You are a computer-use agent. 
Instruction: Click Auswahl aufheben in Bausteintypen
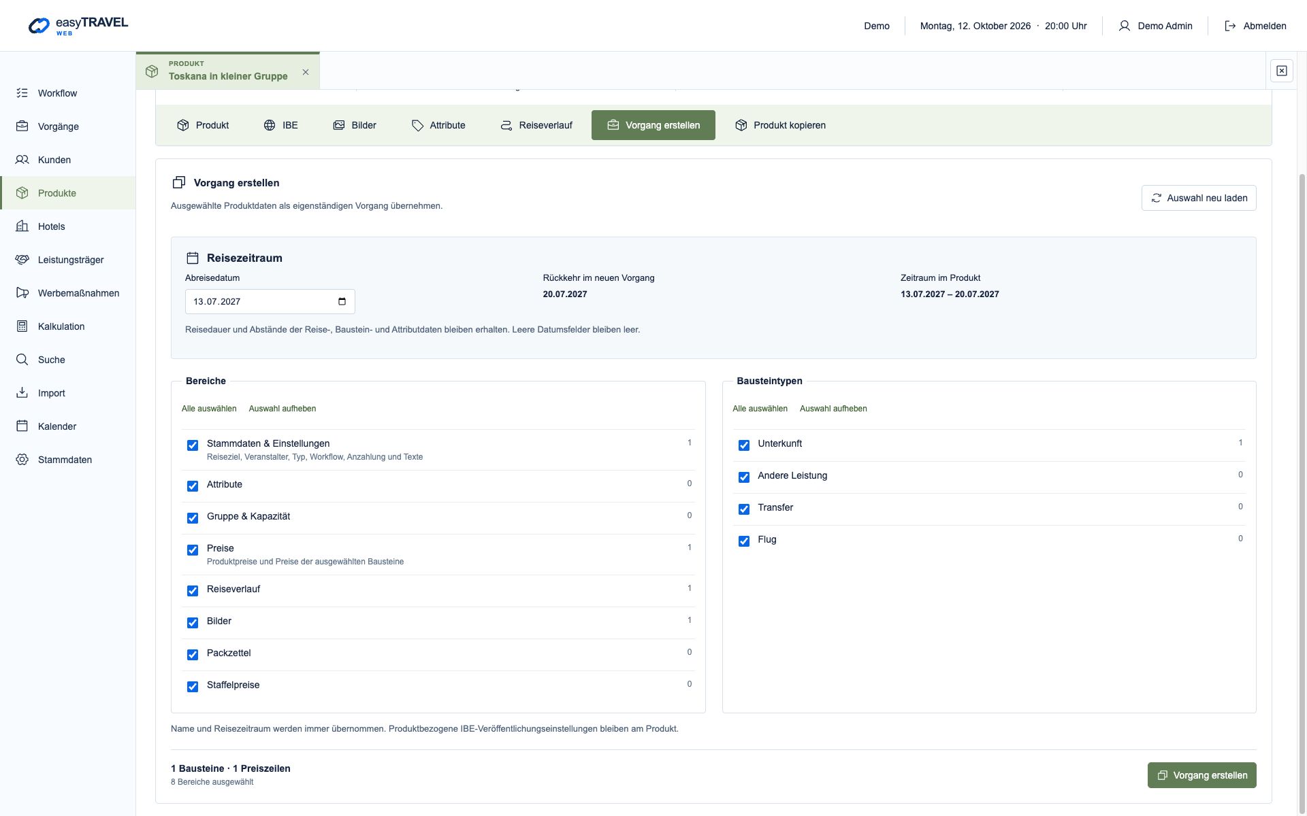point(833,409)
